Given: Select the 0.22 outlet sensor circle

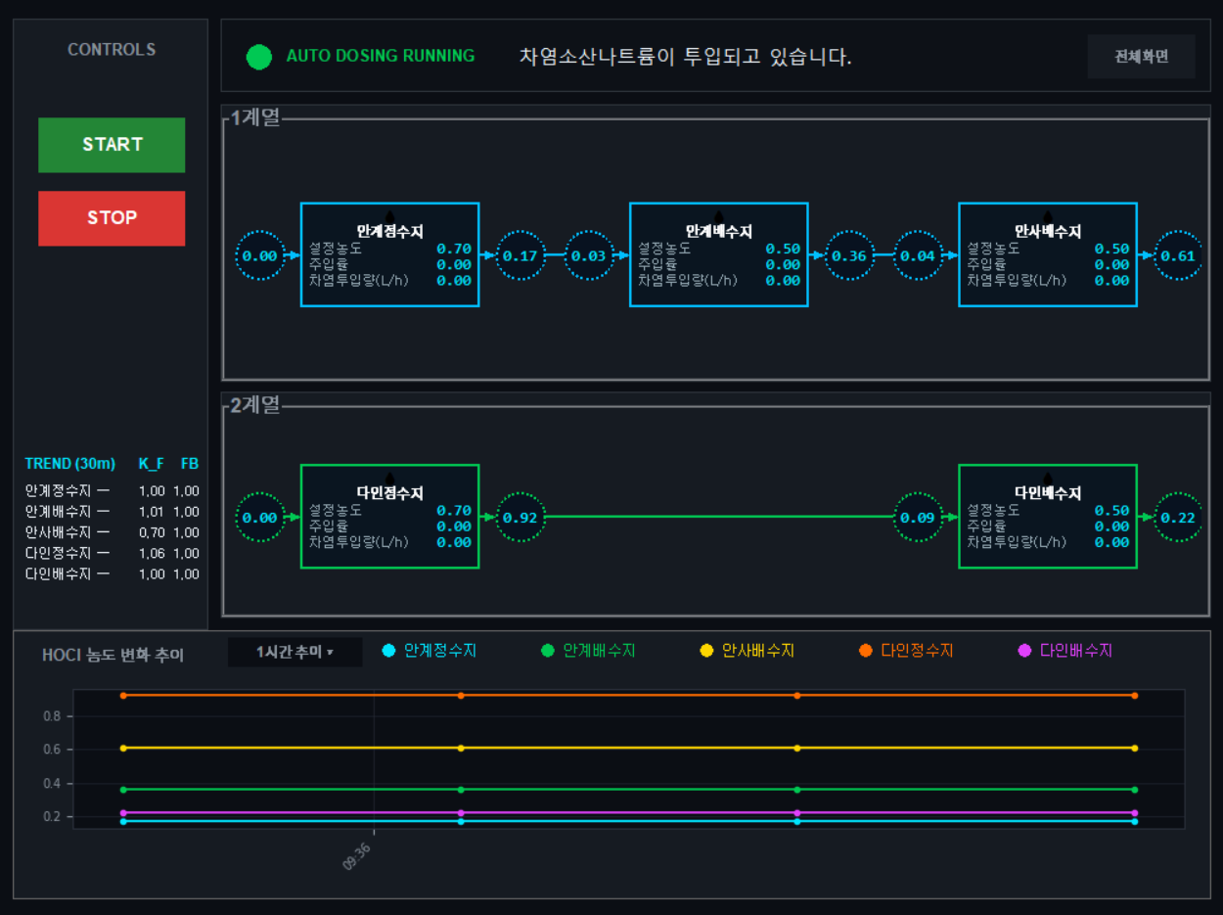Looking at the screenshot, I should [1179, 518].
